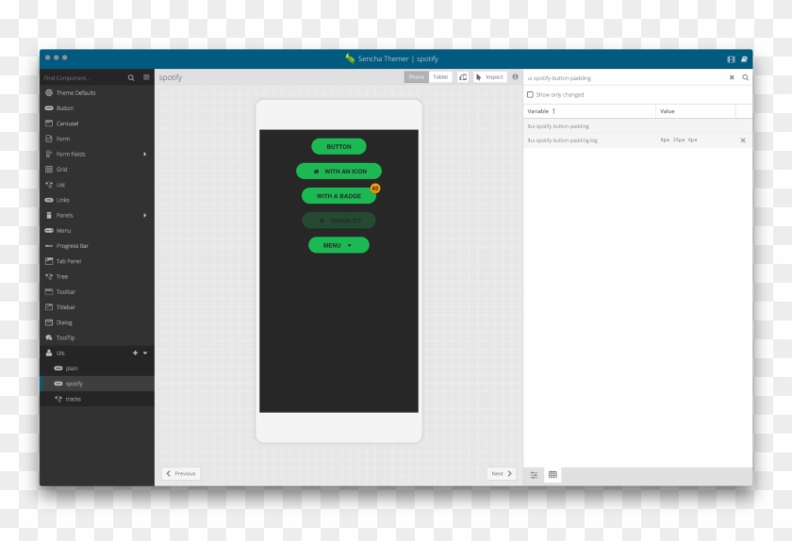Enable Show only changed checkbox
The width and height of the screenshot is (792, 541).
pyautogui.click(x=530, y=94)
